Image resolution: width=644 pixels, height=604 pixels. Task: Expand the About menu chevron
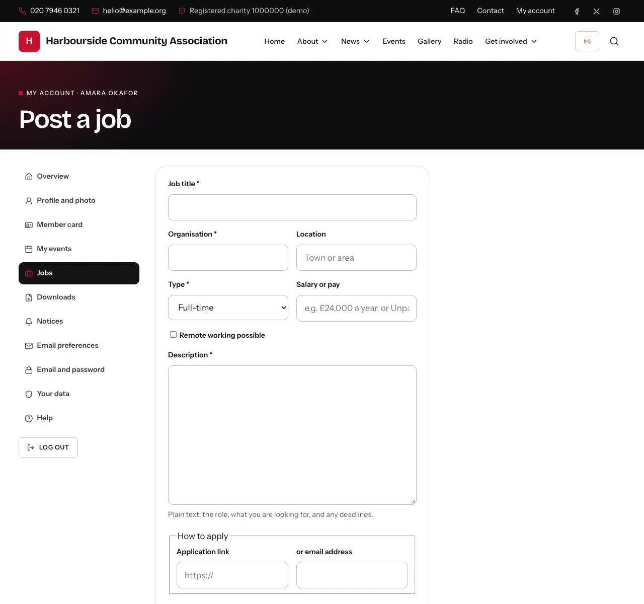tap(325, 41)
